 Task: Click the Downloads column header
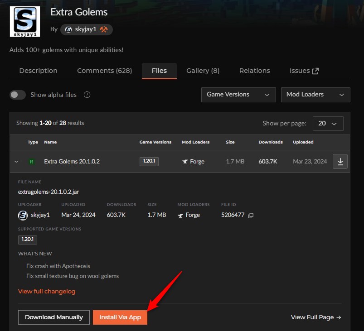(271, 142)
